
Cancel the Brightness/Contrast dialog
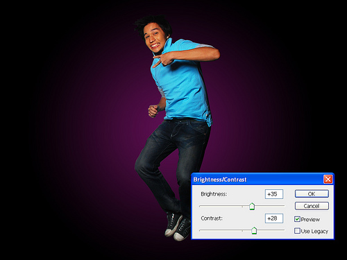point(312,206)
